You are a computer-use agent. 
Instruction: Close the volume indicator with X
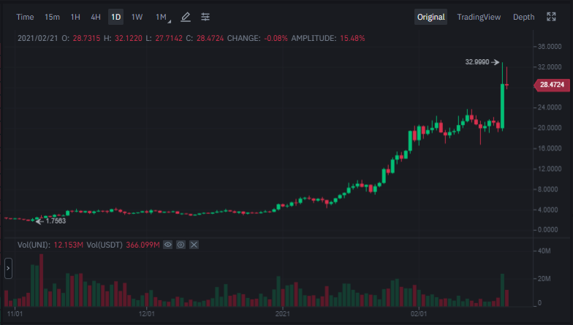click(194, 245)
